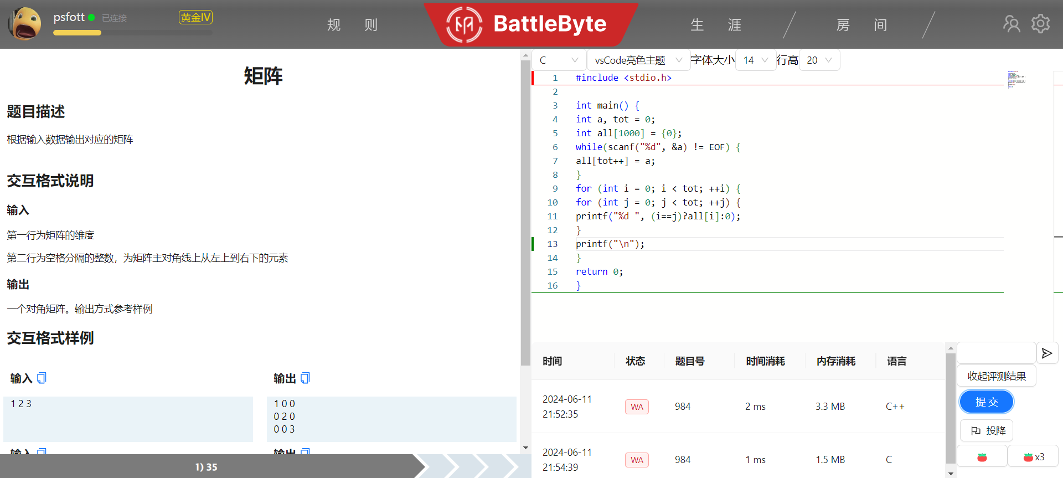The width and height of the screenshot is (1063, 478).
Task: Go to the 生涯 page
Action: pos(715,25)
